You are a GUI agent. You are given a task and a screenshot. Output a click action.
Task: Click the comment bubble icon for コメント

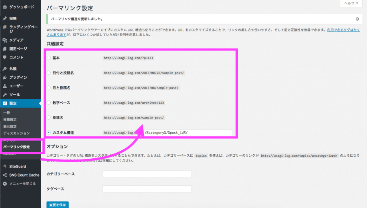[x=4, y=57]
